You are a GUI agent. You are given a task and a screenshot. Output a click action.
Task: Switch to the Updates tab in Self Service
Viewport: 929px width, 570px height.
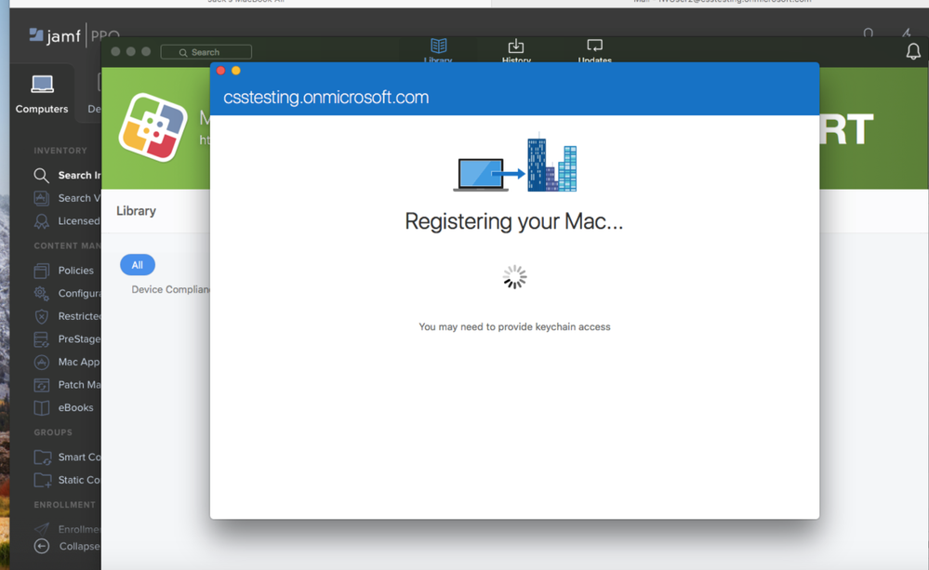[x=595, y=51]
